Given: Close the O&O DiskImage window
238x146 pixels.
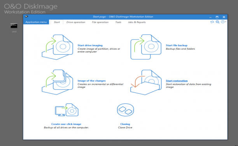Looking at the screenshot, I should pyautogui.click(x=224, y=17).
